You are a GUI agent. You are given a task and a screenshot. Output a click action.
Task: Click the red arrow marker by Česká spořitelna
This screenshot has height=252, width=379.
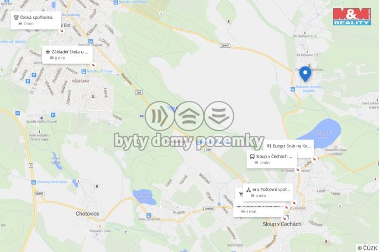click(x=62, y=31)
